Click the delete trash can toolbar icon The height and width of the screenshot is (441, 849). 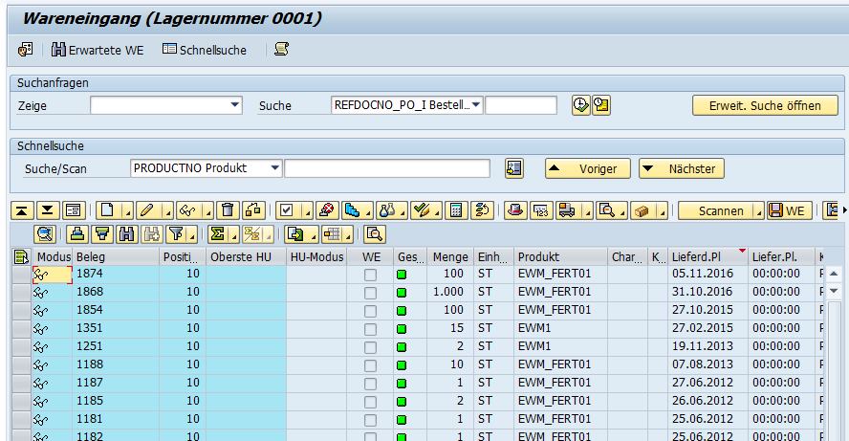[227, 210]
